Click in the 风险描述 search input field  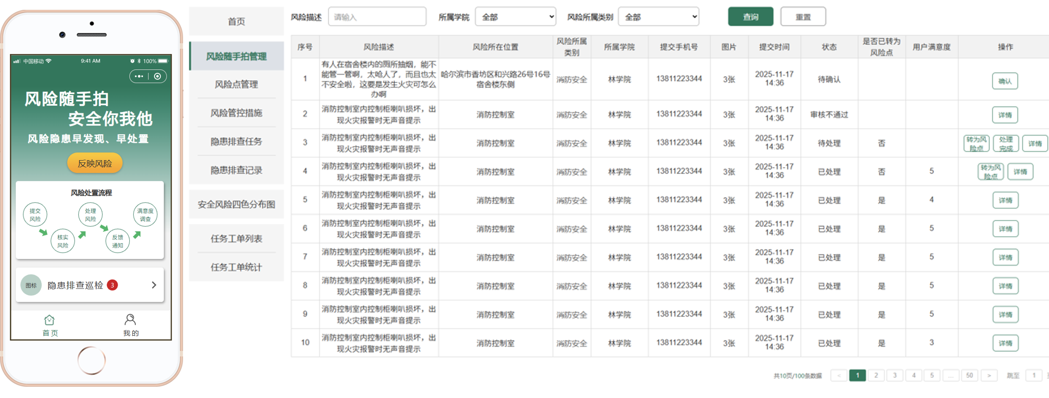click(x=377, y=17)
